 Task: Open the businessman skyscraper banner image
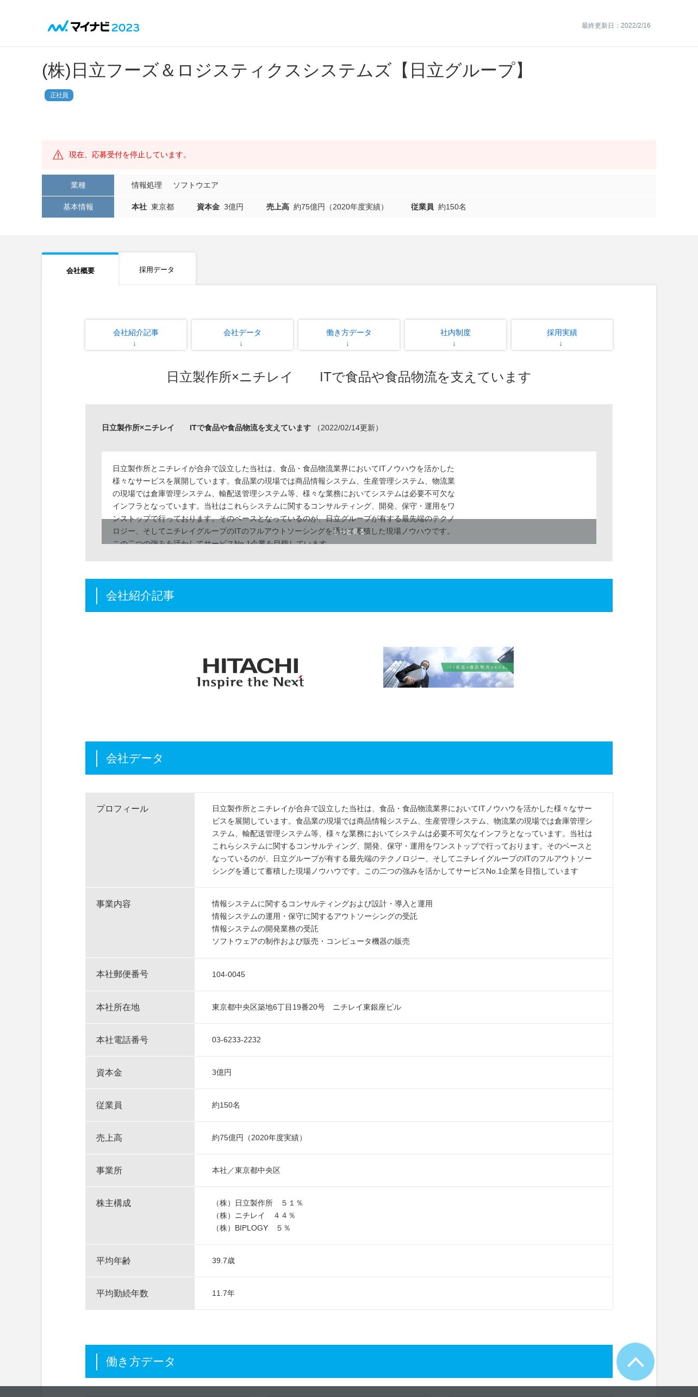click(x=448, y=667)
